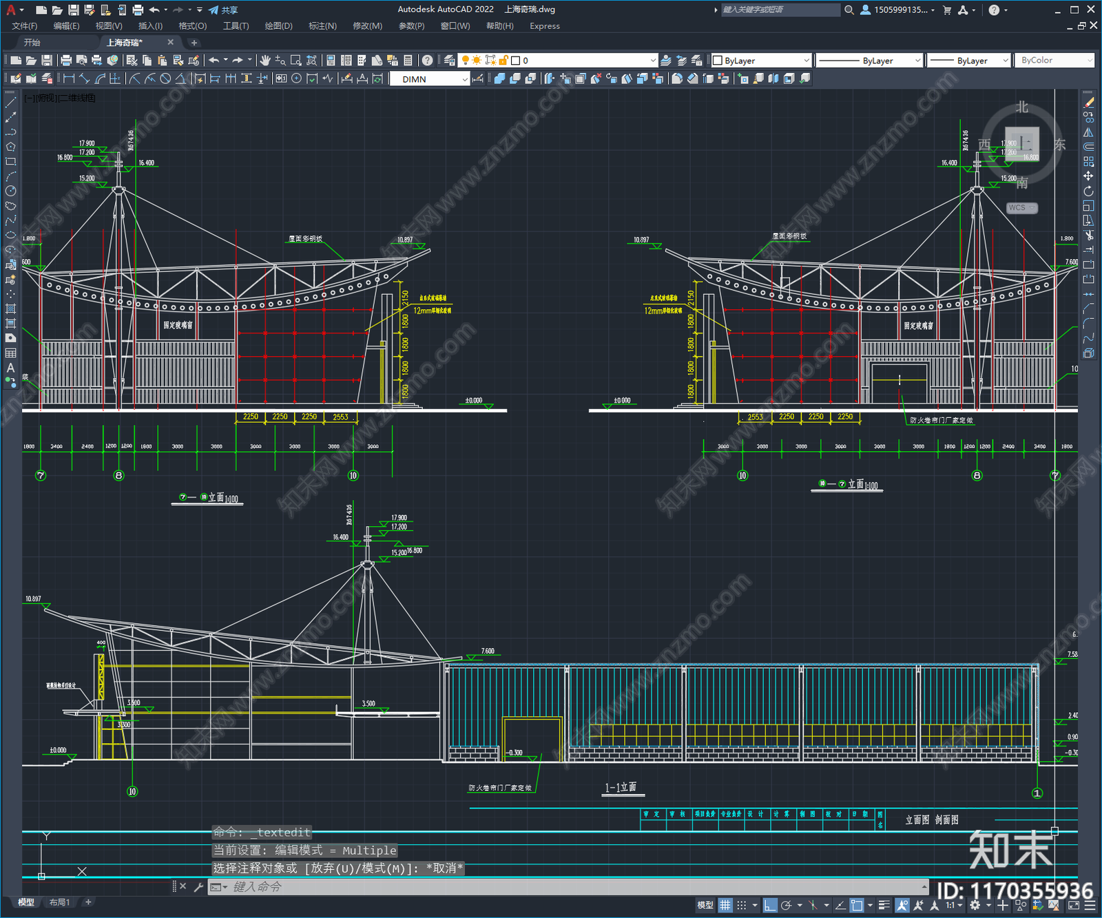The width and height of the screenshot is (1102, 918).
Task: Switch to the 开始 tab
Action: [32, 43]
